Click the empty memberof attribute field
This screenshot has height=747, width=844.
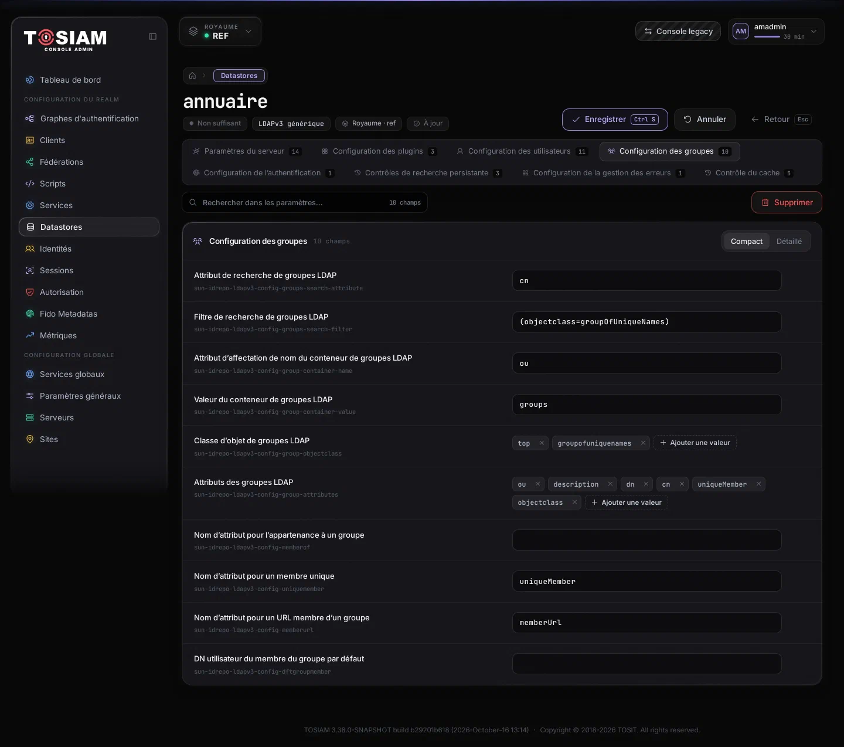click(x=646, y=540)
